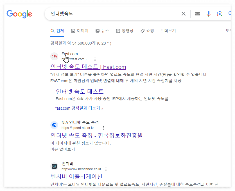Open the three-dot menu next to speed.nia.or.kr
Image resolution: width=235 pixels, height=191 pixels.
tap(103, 128)
